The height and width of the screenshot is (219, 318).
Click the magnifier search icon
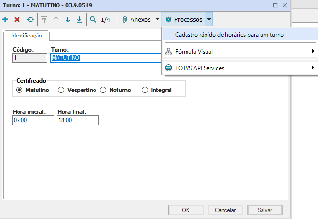click(93, 20)
